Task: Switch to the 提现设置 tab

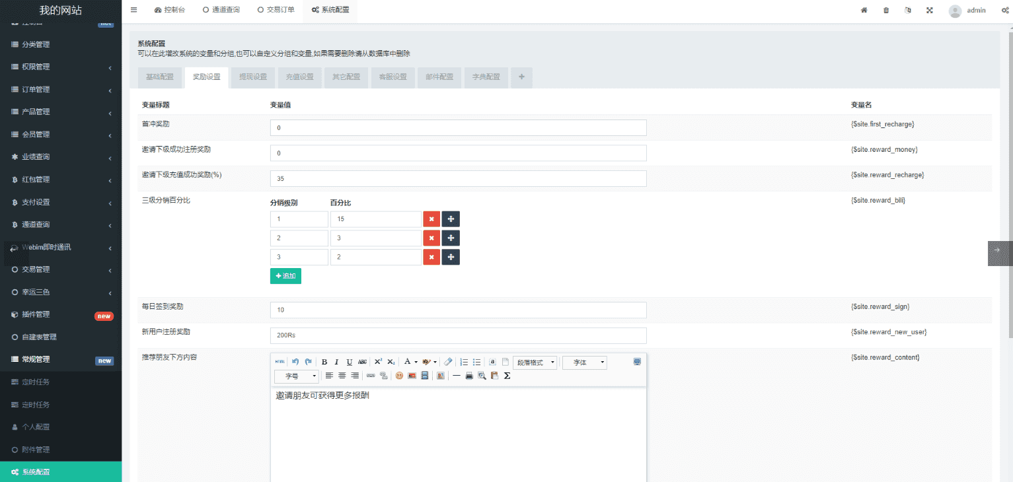Action: coord(253,77)
